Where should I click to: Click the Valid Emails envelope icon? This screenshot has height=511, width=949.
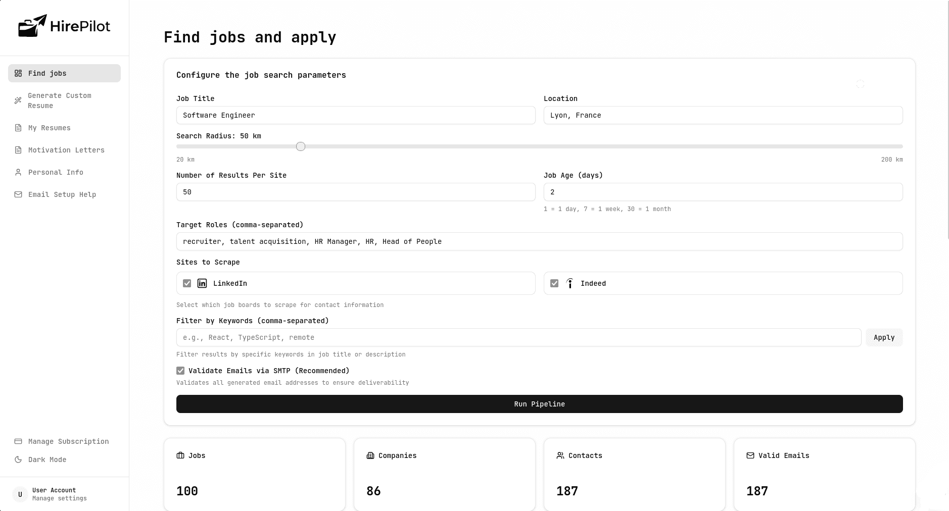click(750, 455)
